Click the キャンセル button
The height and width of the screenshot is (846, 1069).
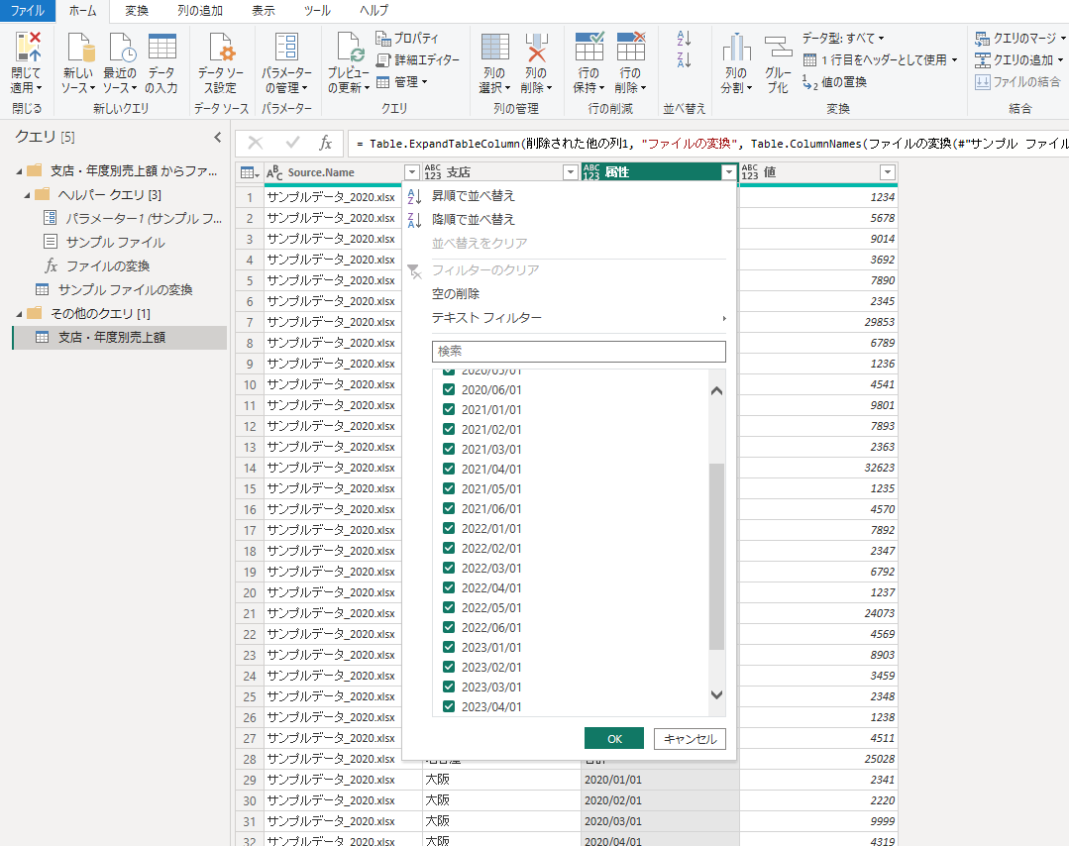690,739
